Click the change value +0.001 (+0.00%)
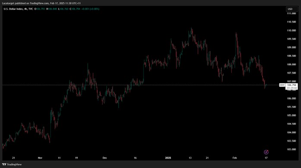Screen dimensions: 301x168 (x=91, y=9)
